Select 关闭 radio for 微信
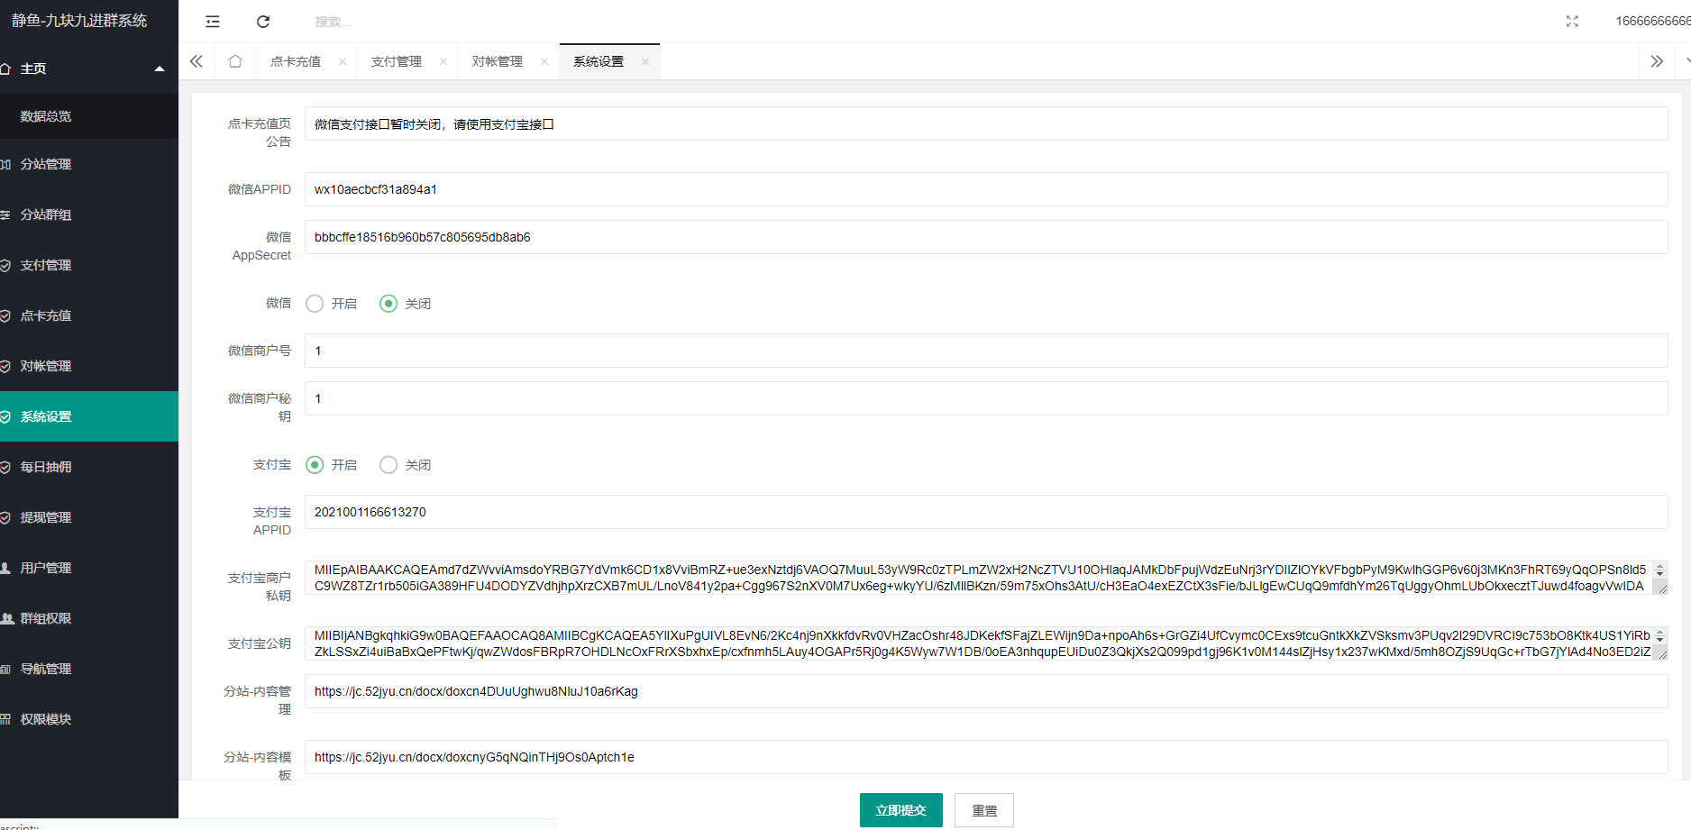 point(388,304)
